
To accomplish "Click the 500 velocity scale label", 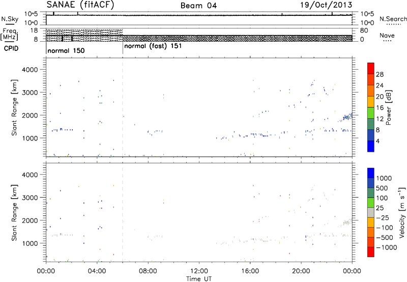I will point(382,188).
